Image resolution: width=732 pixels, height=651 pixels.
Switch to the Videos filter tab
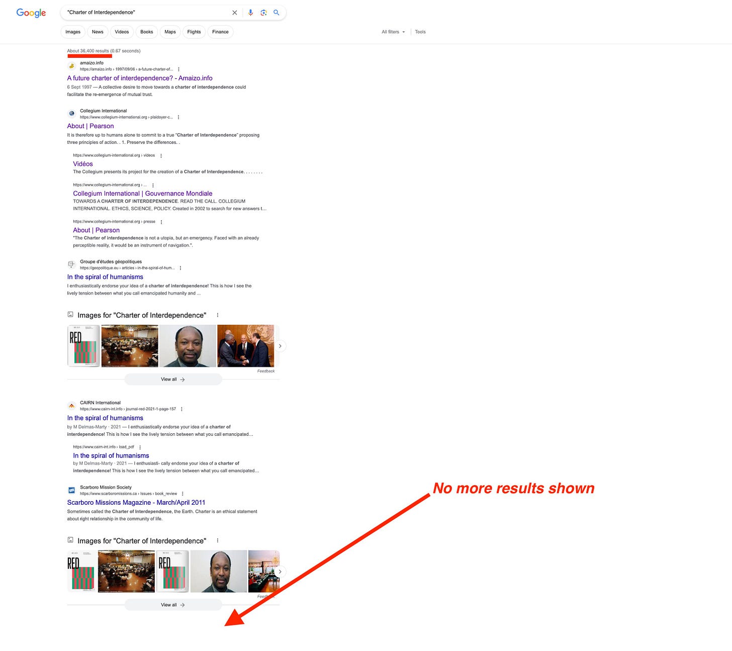click(122, 32)
